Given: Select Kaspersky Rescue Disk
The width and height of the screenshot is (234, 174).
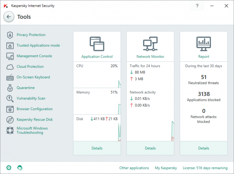Looking at the screenshot, I should click(x=34, y=120).
